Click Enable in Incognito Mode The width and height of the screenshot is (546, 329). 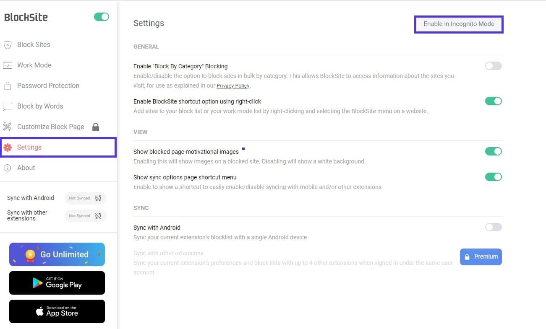point(458,24)
